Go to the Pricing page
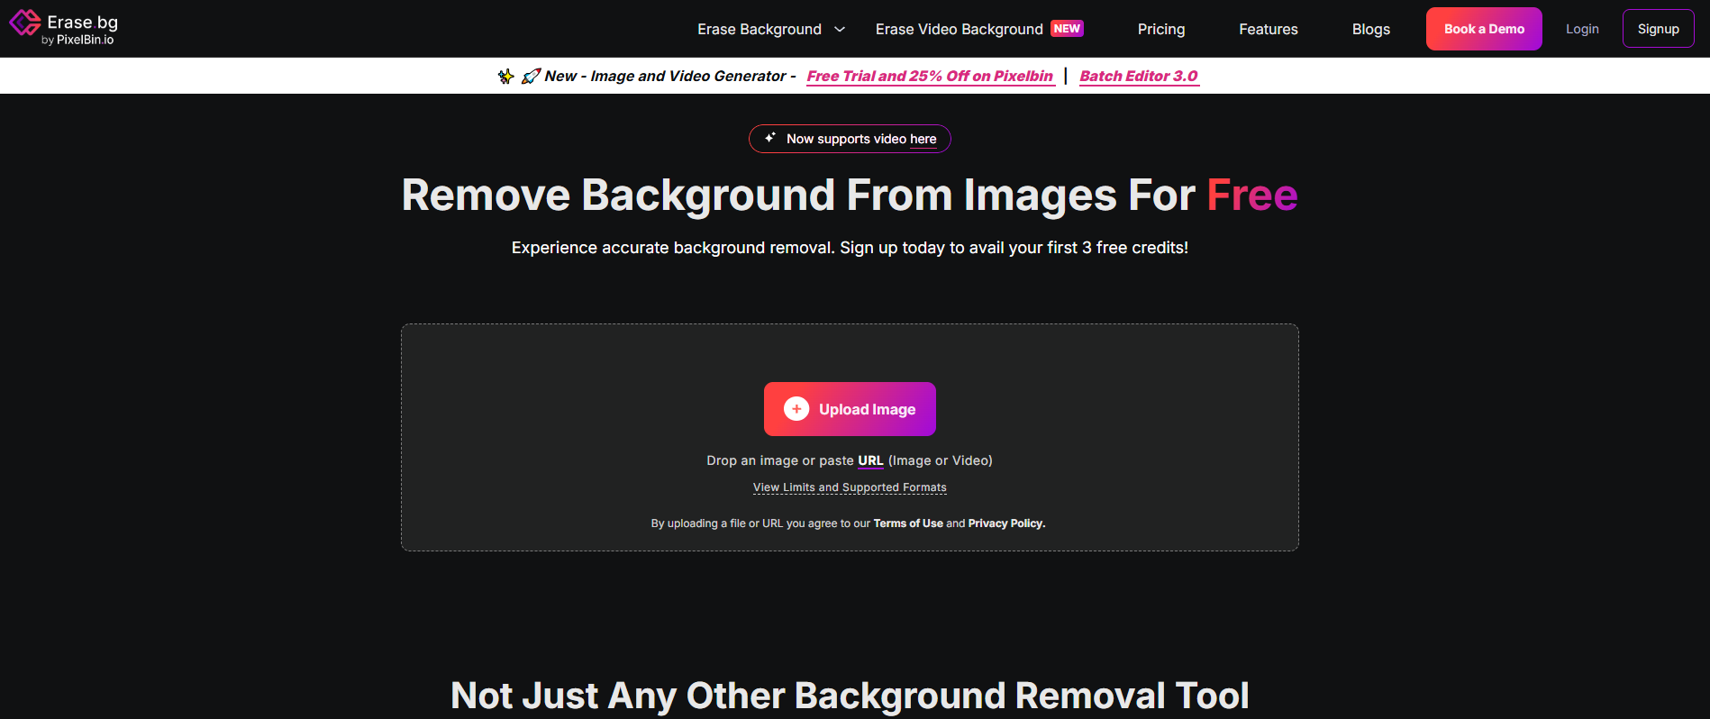1710x719 pixels. 1161,30
